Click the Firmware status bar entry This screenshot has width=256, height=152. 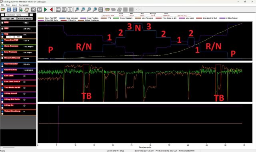[187, 151]
